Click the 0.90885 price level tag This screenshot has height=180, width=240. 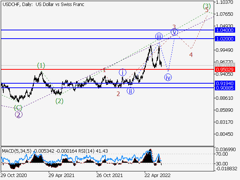[225, 88]
